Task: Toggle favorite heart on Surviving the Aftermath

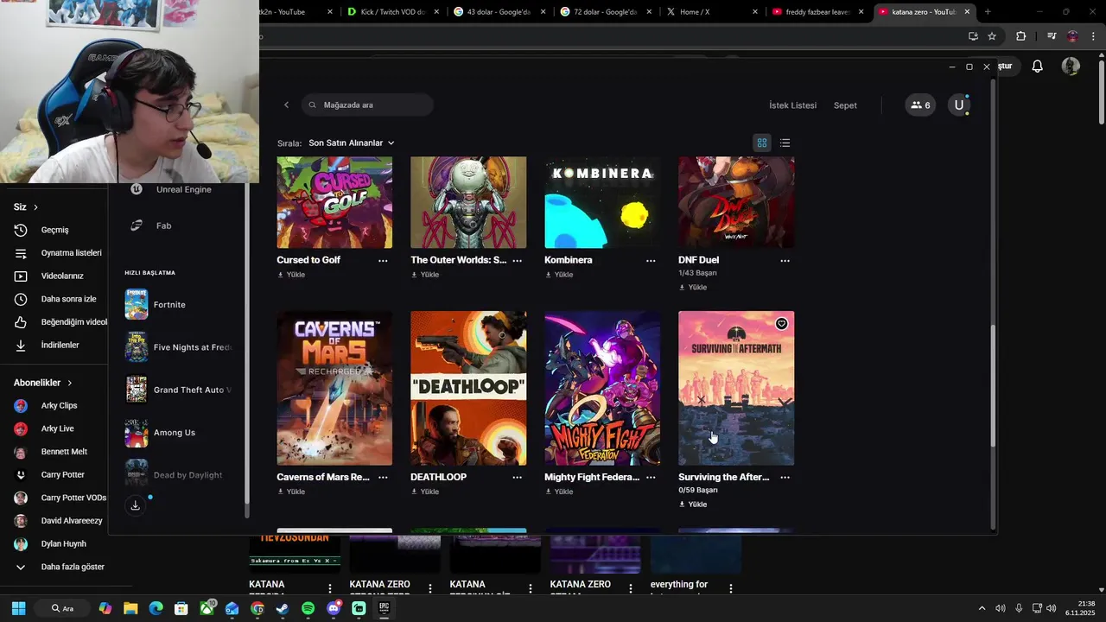Action: click(781, 324)
